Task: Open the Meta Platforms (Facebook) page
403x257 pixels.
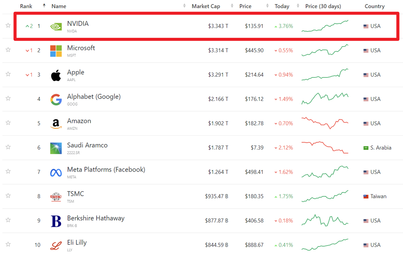Action: click(106, 170)
